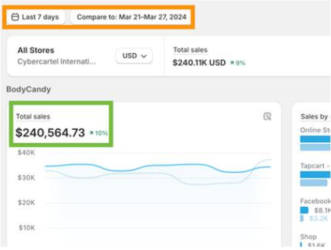Click the $30K axis label
The height and width of the screenshot is (250, 331).
pyautogui.click(x=26, y=178)
